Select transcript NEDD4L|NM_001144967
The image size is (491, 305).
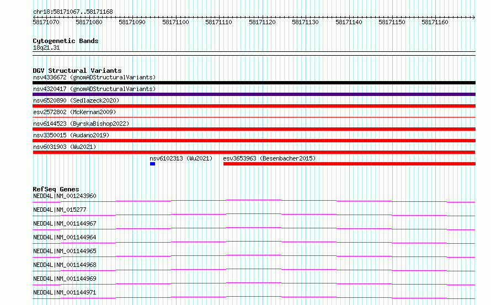[65, 223]
